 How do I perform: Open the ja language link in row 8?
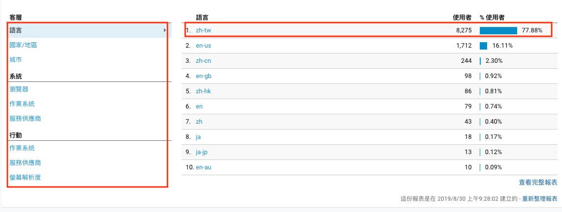(198, 137)
